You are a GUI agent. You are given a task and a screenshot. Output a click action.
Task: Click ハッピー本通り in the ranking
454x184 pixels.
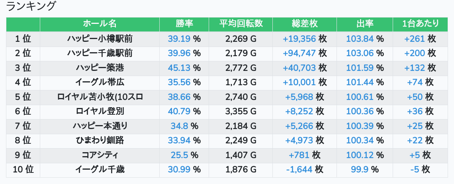[100, 126]
